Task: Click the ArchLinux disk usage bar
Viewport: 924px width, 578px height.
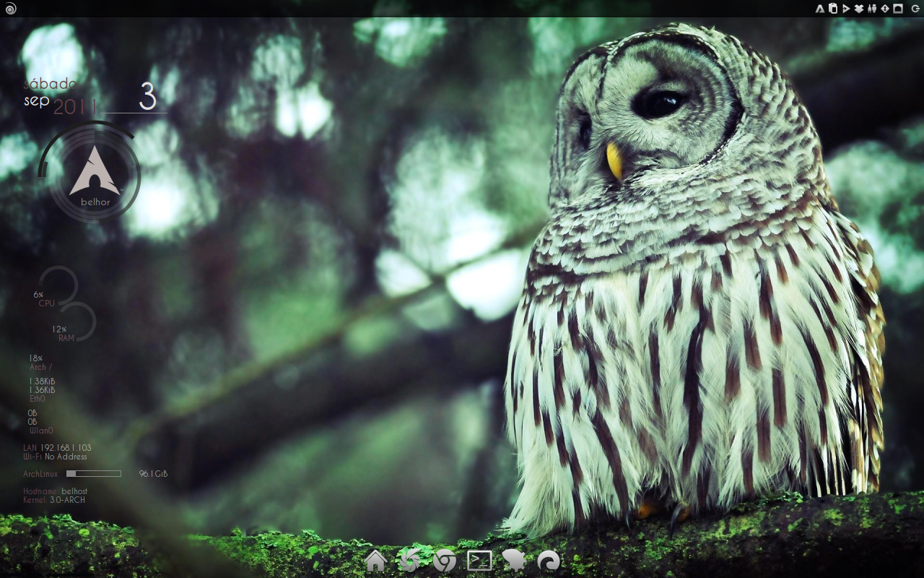Action: pos(94,474)
